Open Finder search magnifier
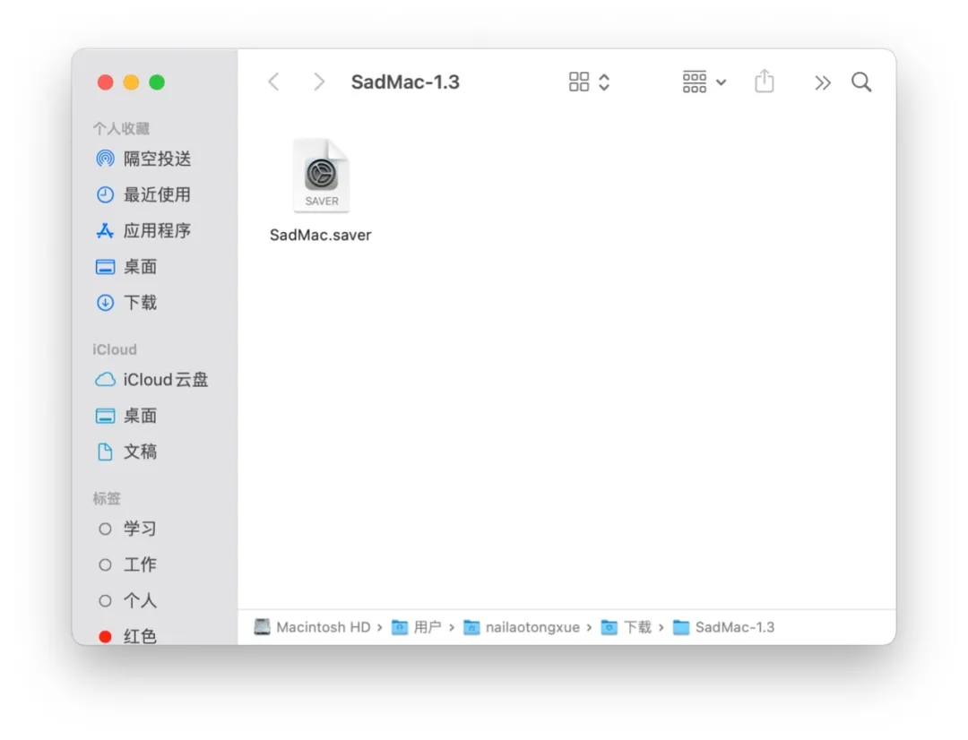Image resolution: width=968 pixels, height=740 pixels. pyautogui.click(x=861, y=82)
